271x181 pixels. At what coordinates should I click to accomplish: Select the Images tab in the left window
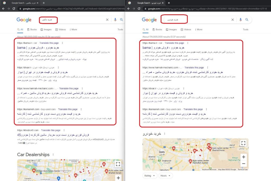(46, 30)
